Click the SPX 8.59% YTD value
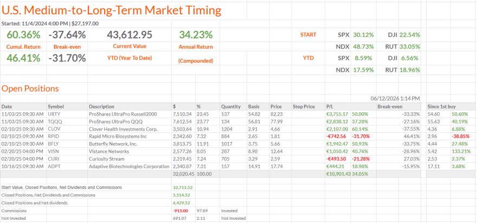Image resolution: width=477 pixels, height=223 pixels. tap(365, 58)
